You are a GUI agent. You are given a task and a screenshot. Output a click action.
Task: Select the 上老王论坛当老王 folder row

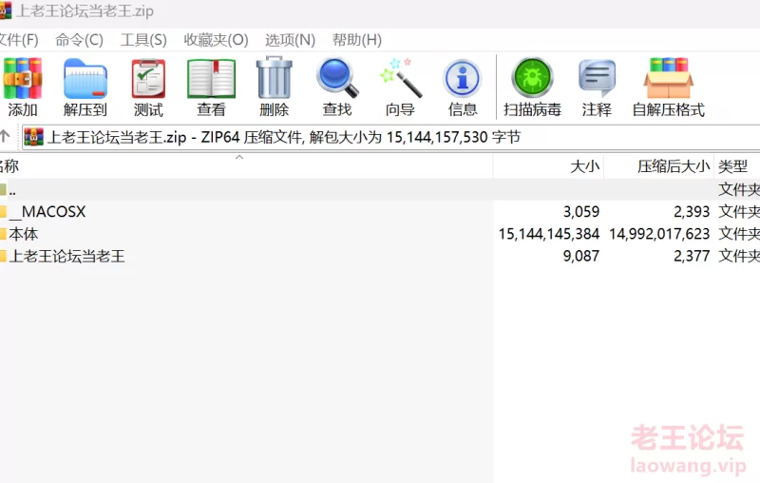tap(380, 256)
